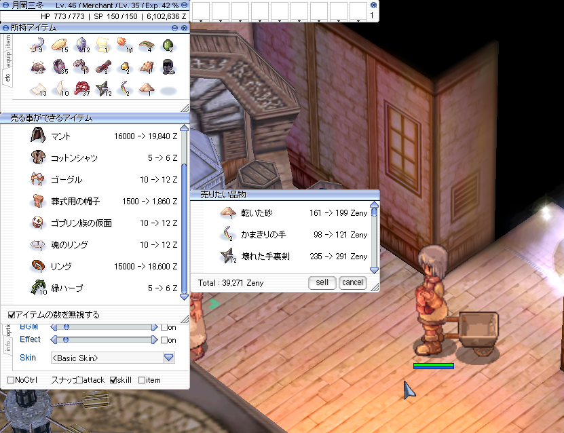Image resolution: width=564 pixels, height=433 pixels.
Task: Select the green folded fan item (4)
Action: coord(147,45)
